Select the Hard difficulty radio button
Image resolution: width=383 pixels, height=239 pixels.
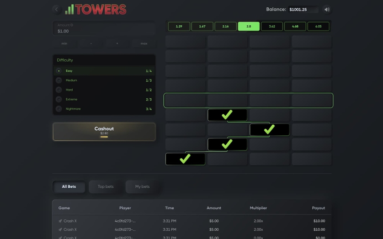point(59,90)
